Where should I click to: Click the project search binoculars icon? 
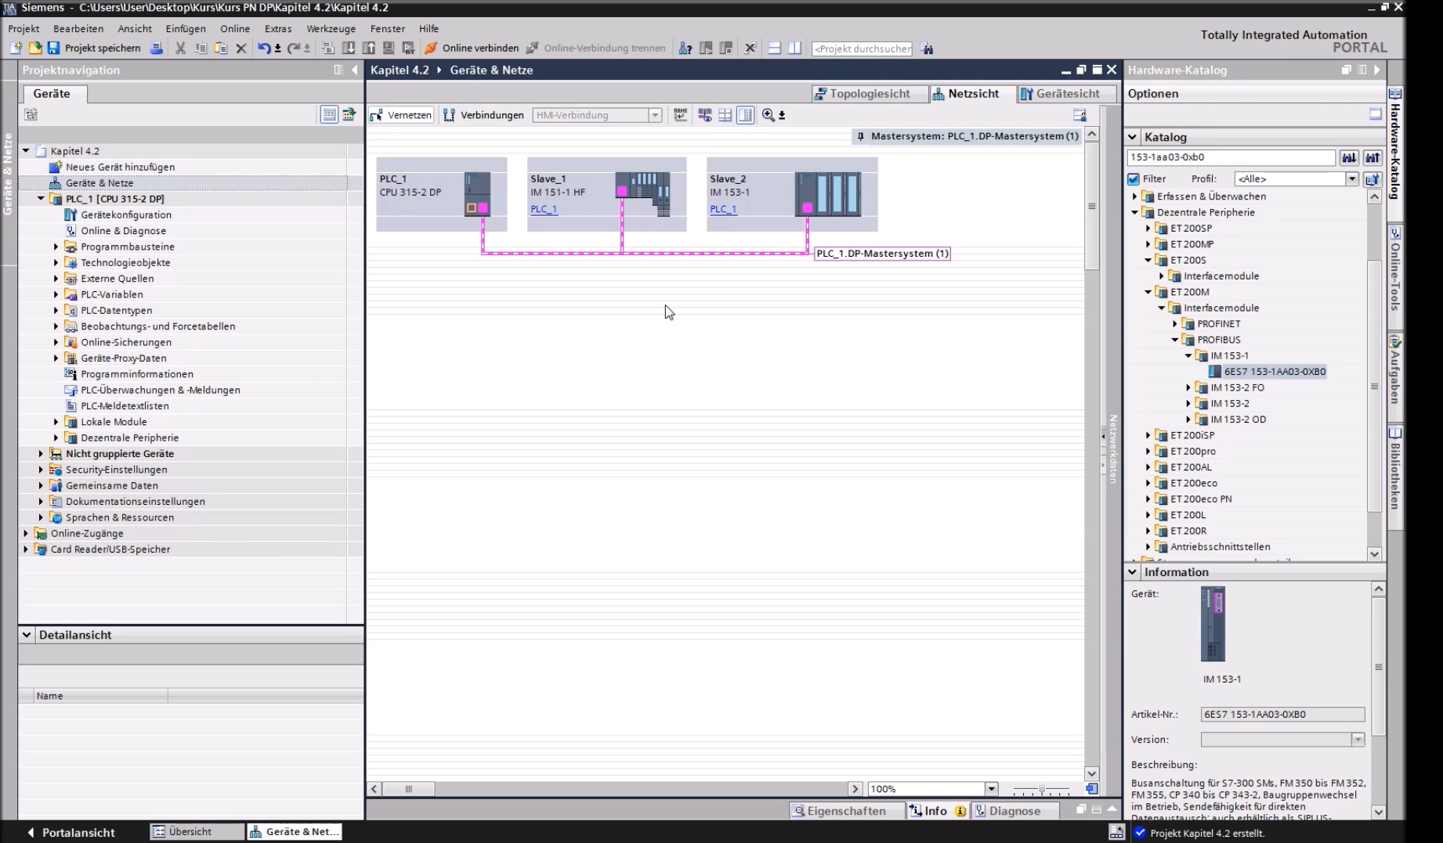click(x=927, y=49)
